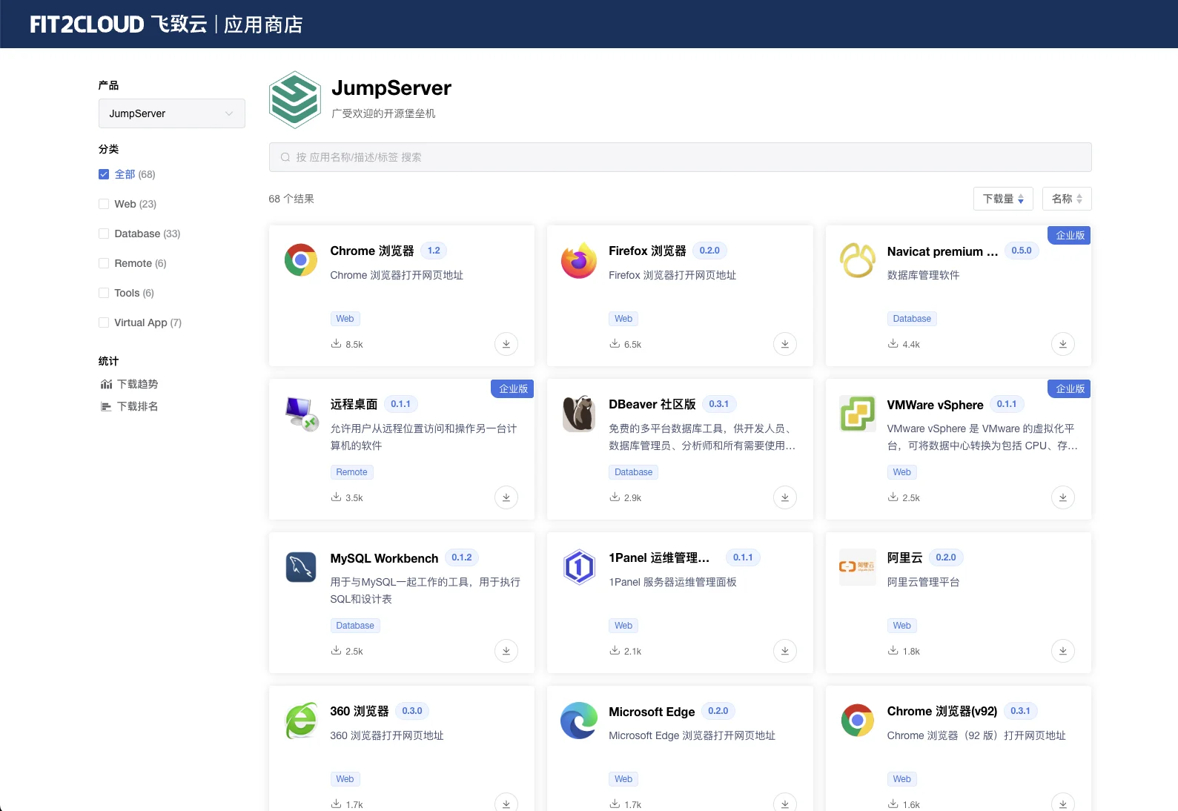Download the 1Panel 运维管理 app
The width and height of the screenshot is (1178, 811).
[785, 651]
